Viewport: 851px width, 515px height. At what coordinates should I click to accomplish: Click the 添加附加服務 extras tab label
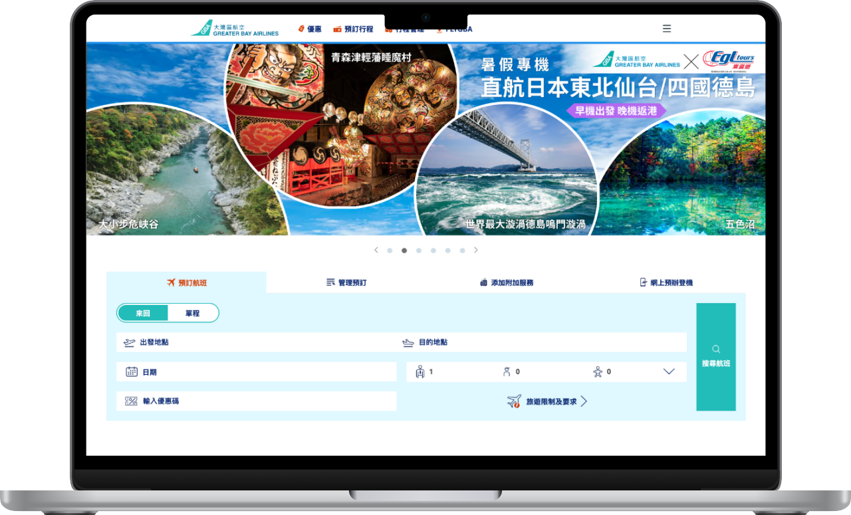pyautogui.click(x=513, y=282)
